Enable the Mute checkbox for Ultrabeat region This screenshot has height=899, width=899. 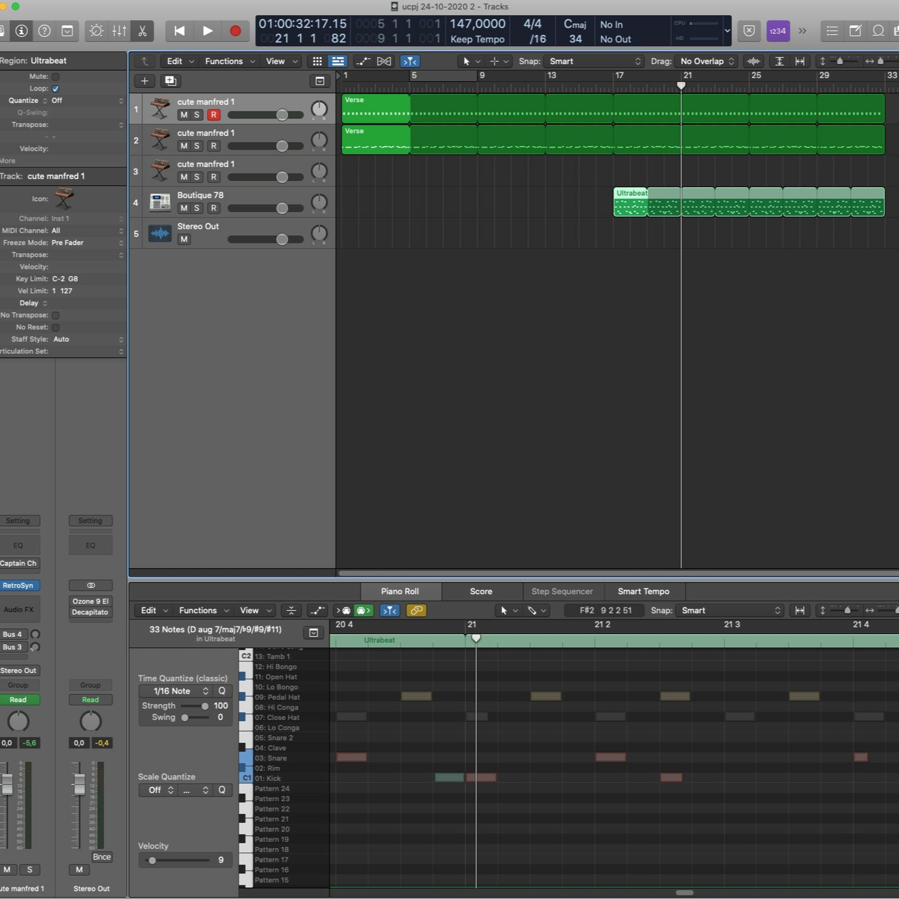click(56, 76)
